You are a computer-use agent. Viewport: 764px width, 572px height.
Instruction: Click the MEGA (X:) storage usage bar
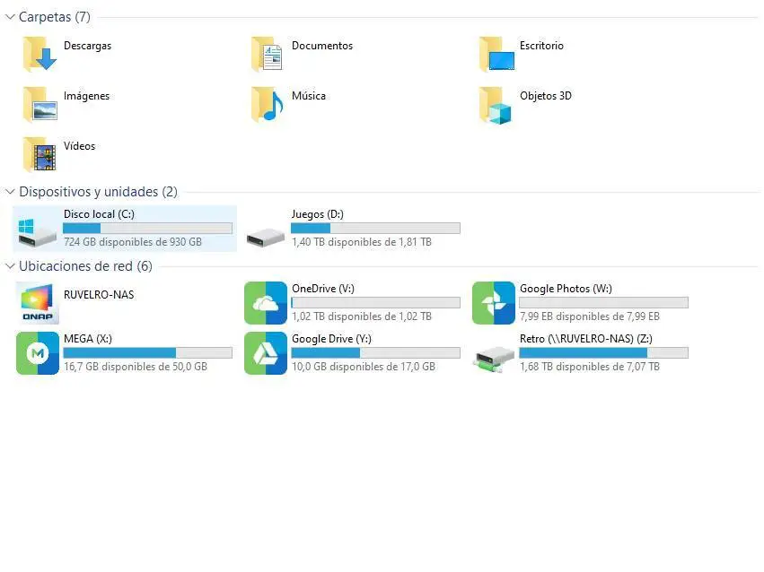(x=147, y=352)
